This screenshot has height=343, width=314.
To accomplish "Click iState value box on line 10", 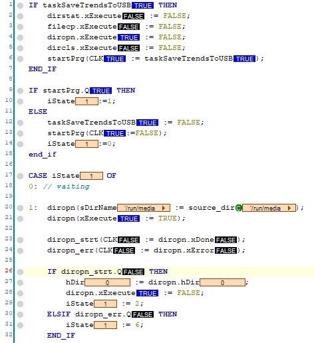I will [86, 101].
